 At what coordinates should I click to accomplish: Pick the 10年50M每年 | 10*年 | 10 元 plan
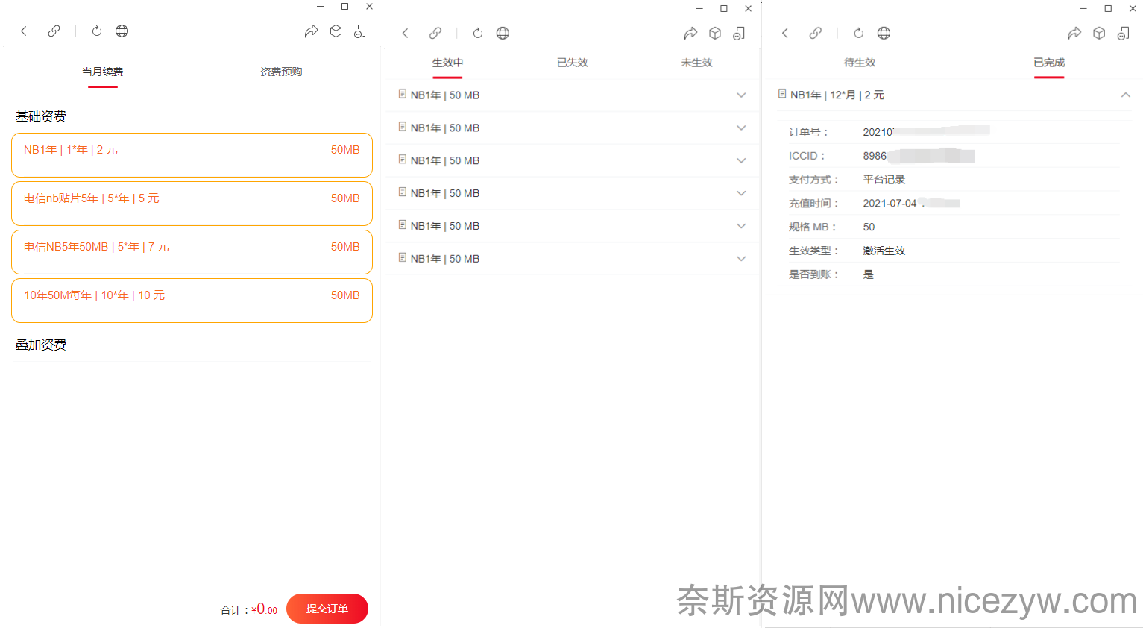pyautogui.click(x=192, y=301)
